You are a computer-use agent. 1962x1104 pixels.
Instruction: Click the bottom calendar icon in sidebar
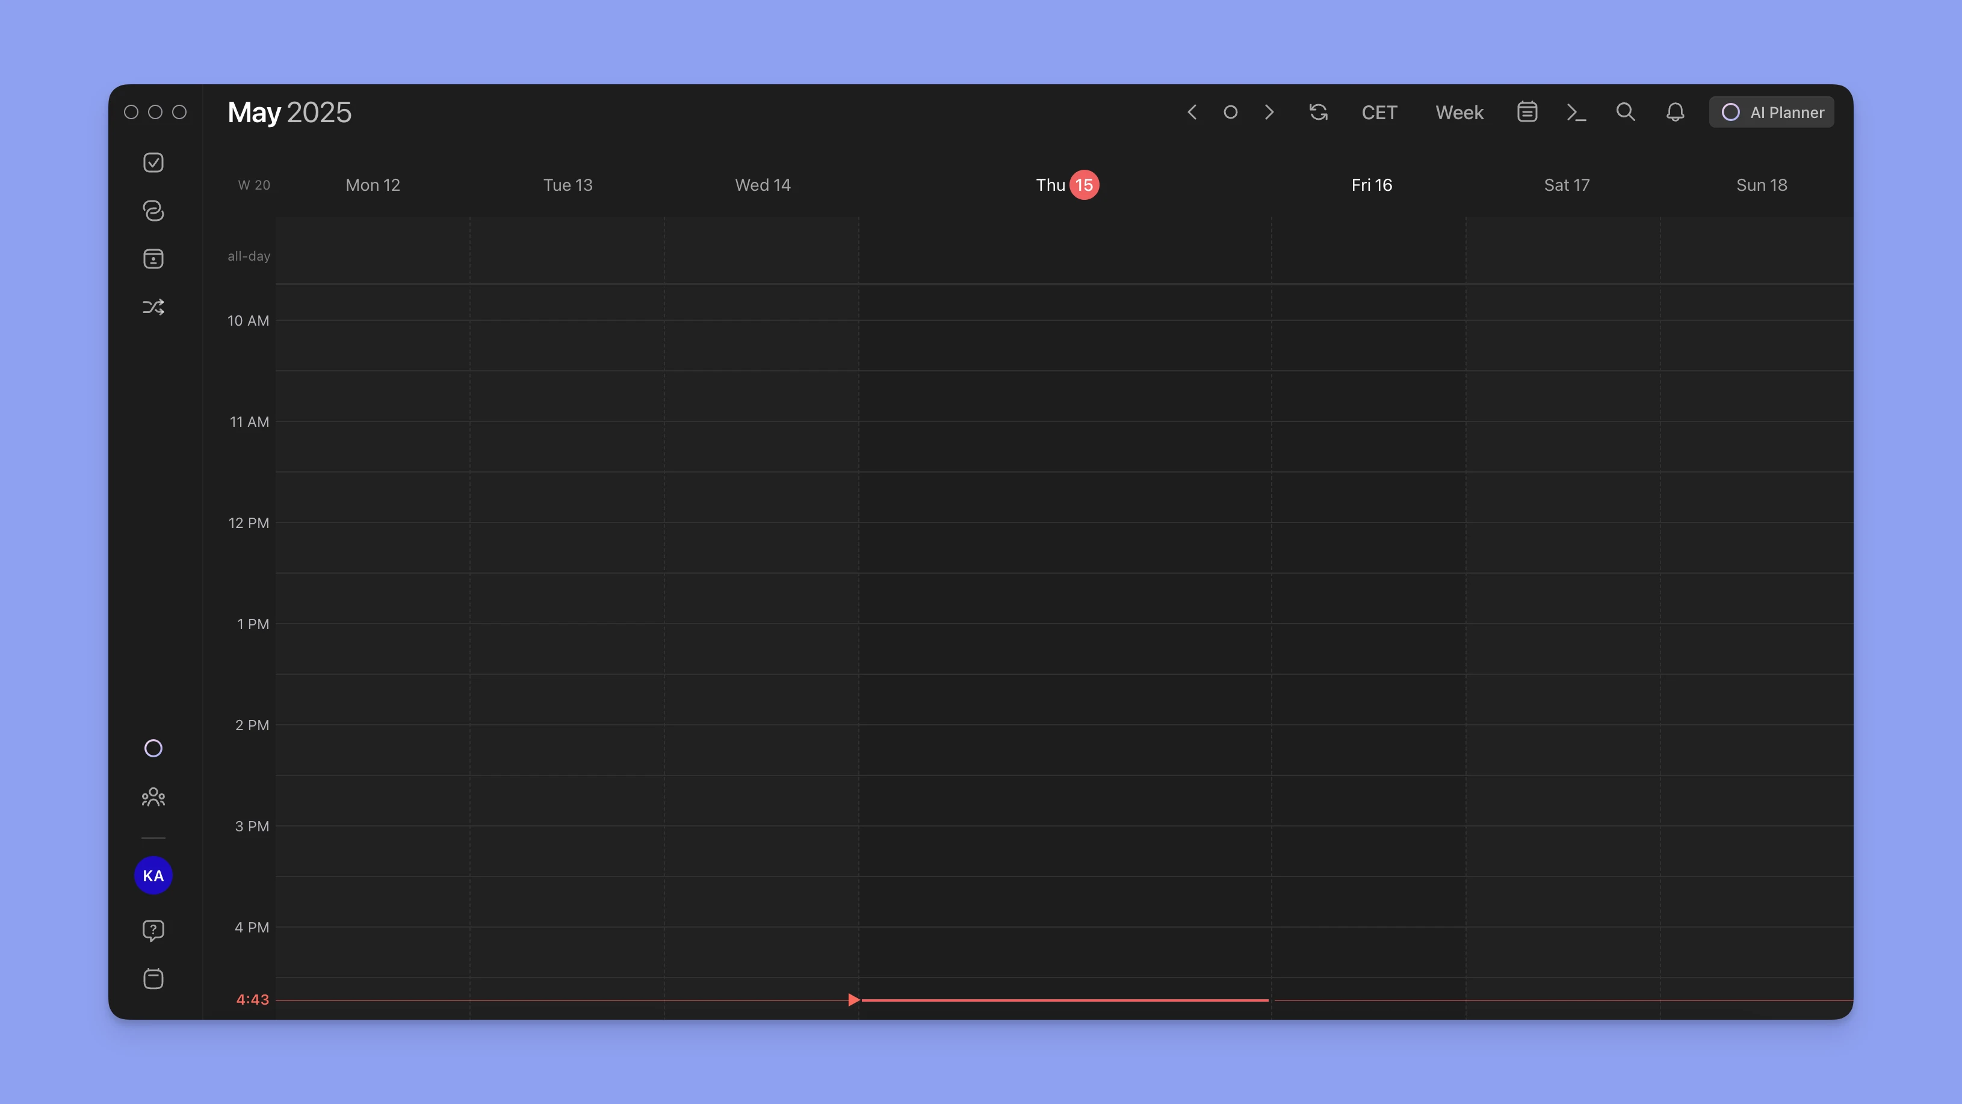pos(153,979)
